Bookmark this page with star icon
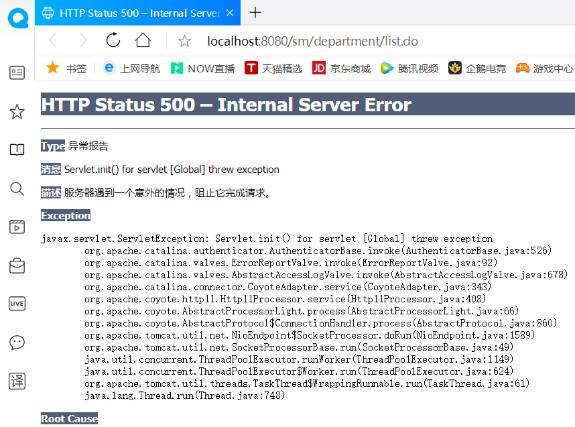Image resolution: width=575 pixels, height=427 pixels. 184,41
